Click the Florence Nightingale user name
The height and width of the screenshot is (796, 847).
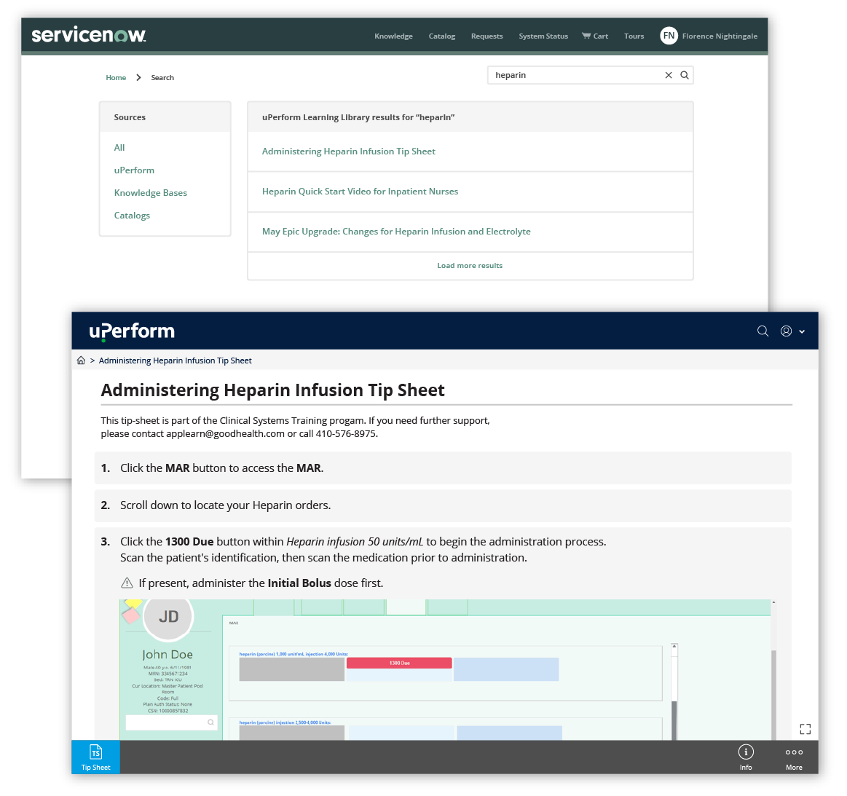click(720, 36)
